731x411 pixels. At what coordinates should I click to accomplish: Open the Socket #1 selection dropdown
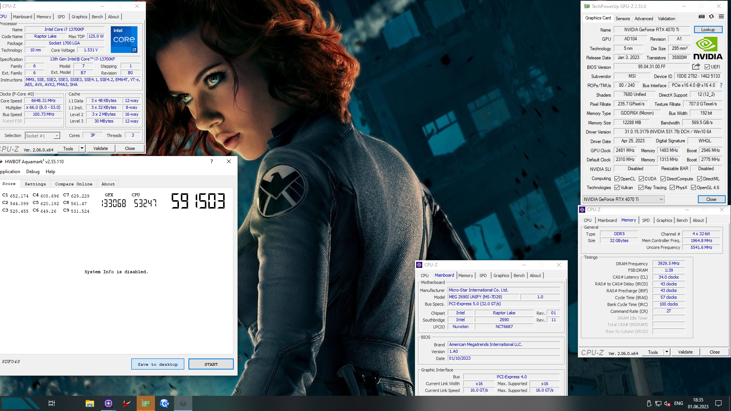tap(42, 136)
